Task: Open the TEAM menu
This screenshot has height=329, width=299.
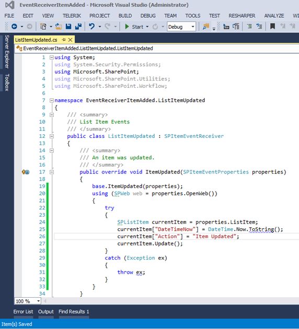Action: [x=170, y=16]
